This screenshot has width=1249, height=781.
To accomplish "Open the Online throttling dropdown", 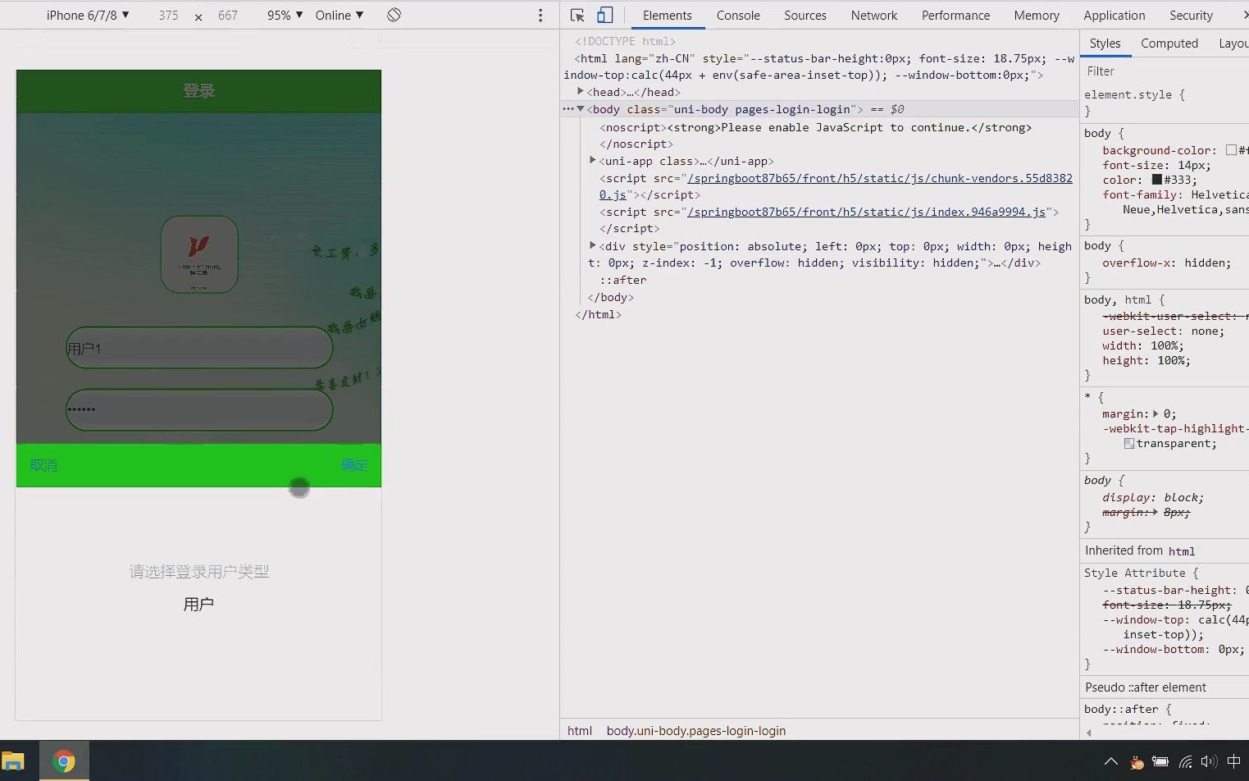I will pos(339,15).
